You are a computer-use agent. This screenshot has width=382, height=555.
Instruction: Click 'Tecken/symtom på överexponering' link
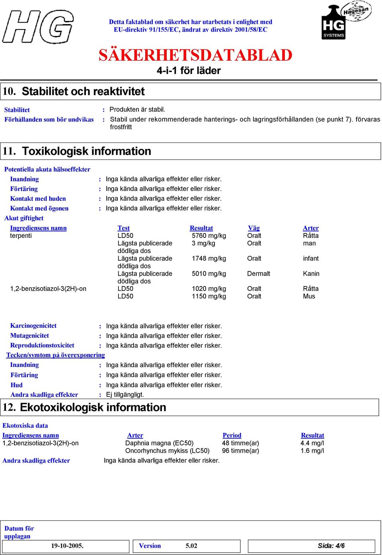pos(56,355)
